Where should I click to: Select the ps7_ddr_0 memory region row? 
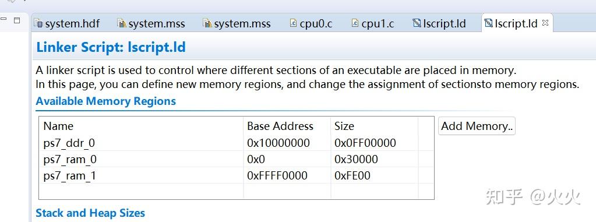tap(236, 143)
